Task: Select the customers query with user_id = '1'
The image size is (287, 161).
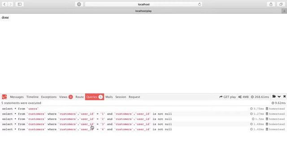Action: [143, 114]
